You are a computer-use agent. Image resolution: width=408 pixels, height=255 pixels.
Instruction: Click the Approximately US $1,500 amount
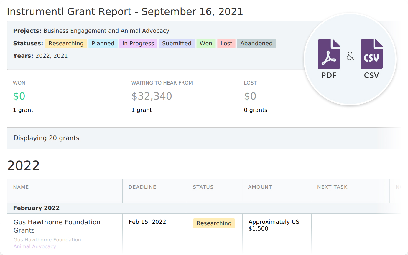coord(274,225)
